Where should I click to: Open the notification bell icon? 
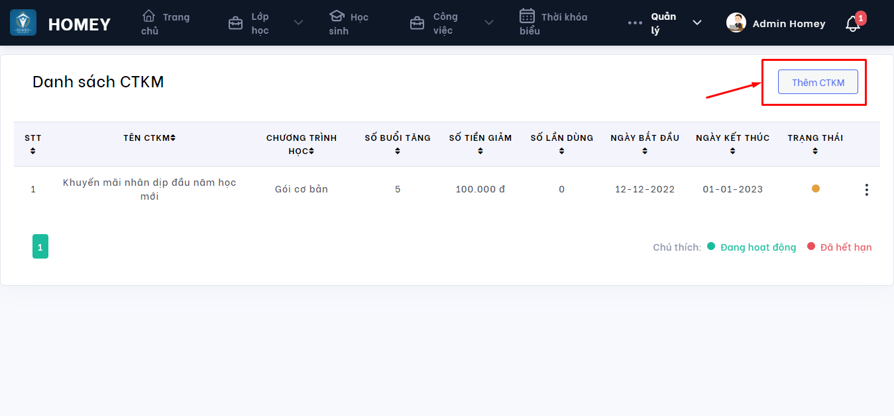pos(852,24)
